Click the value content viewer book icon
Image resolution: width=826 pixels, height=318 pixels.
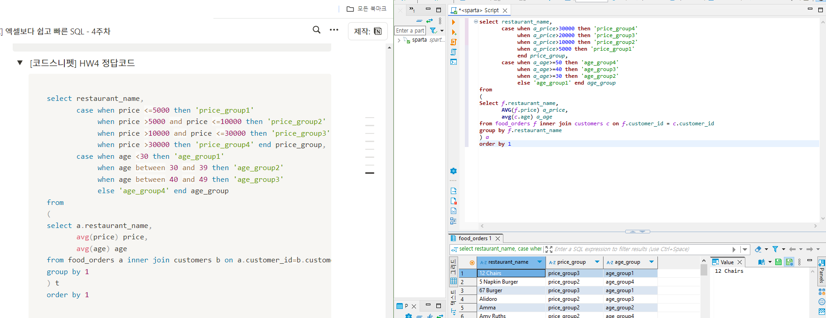[762, 262]
